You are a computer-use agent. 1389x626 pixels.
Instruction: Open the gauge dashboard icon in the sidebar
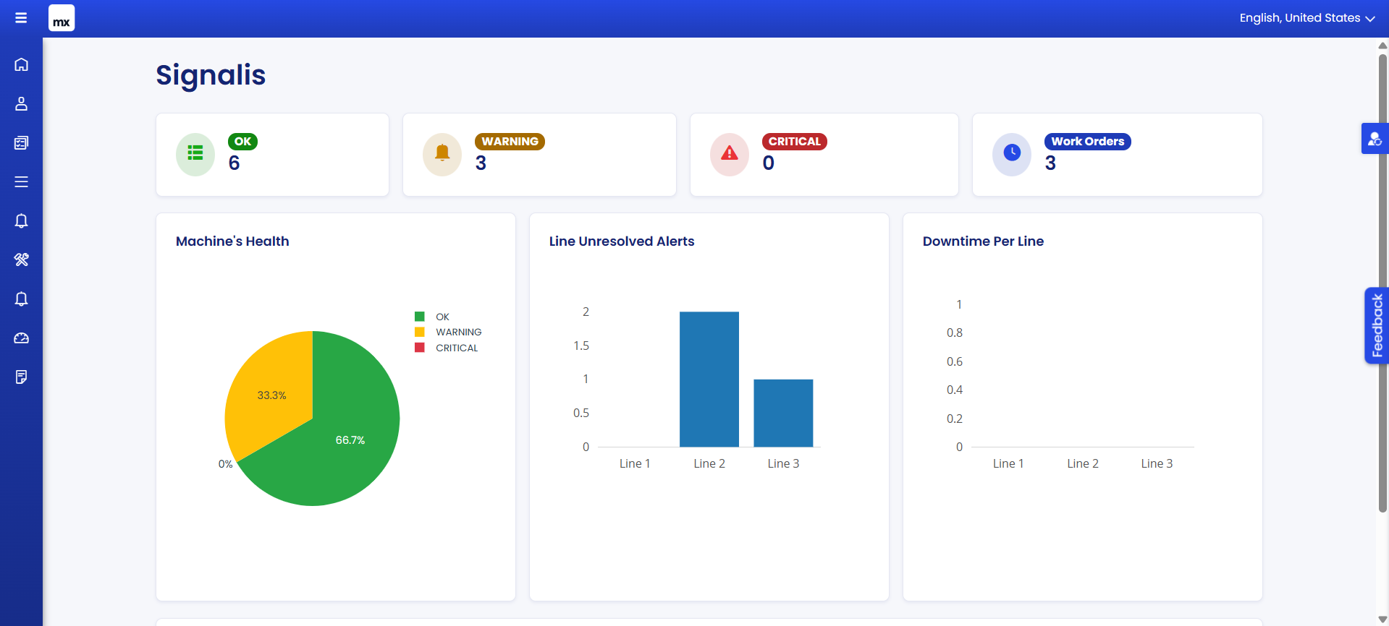[21, 338]
